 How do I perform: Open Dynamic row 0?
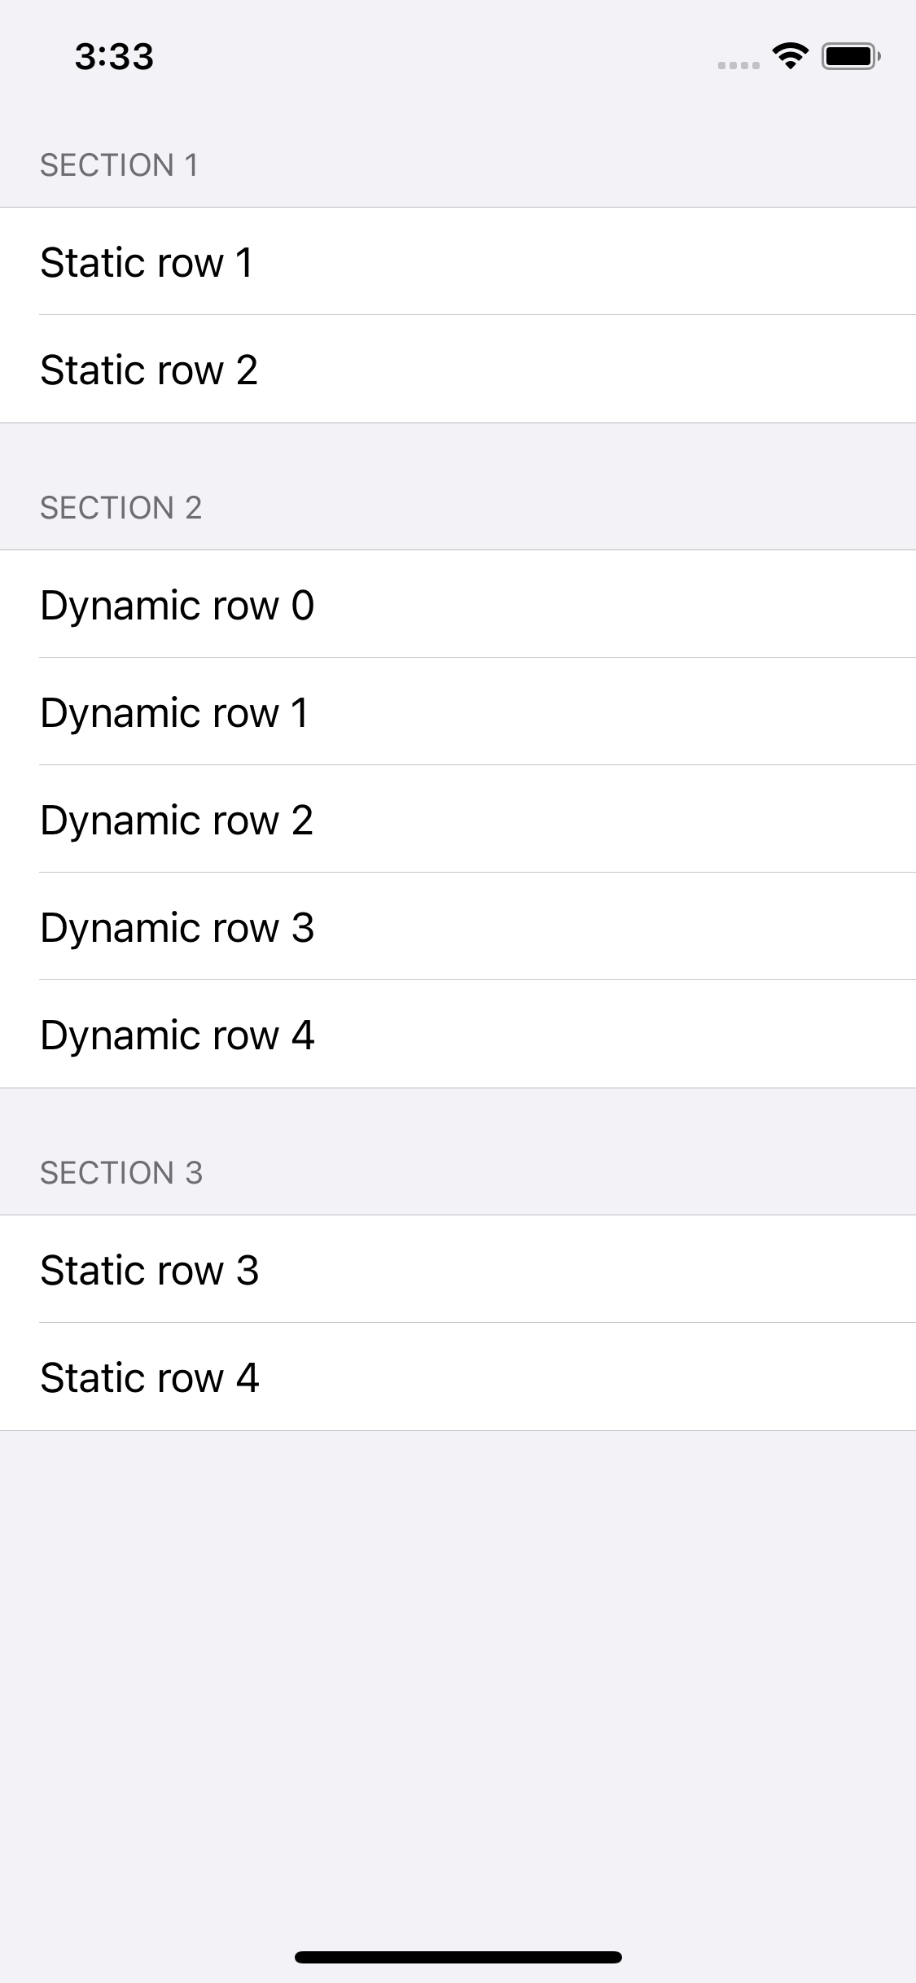[x=458, y=604]
